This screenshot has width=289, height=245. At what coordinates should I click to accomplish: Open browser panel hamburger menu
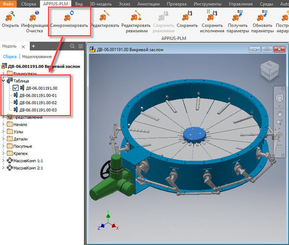(81, 46)
